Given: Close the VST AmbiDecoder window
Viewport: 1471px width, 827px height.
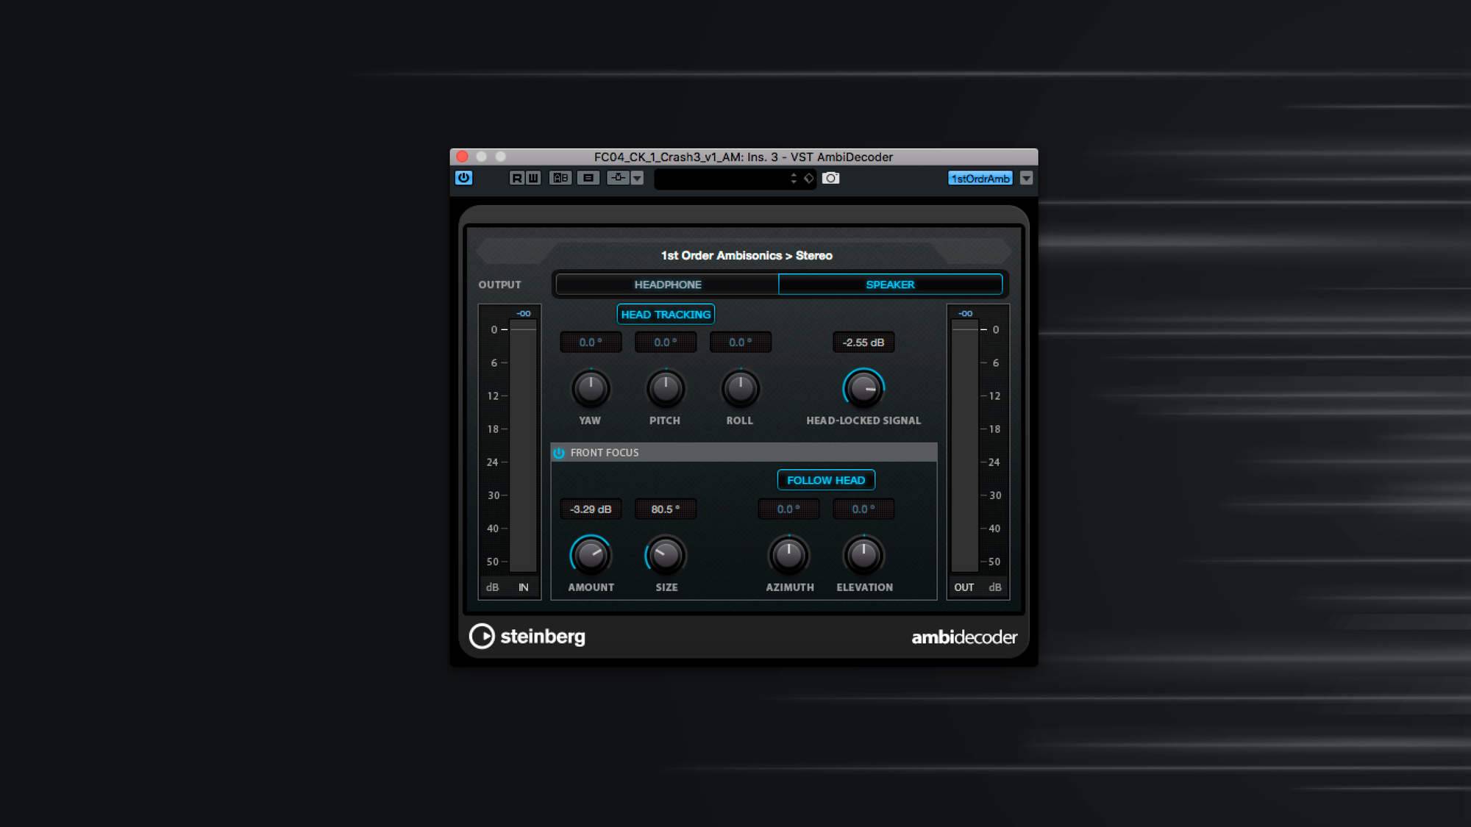Looking at the screenshot, I should (x=462, y=157).
